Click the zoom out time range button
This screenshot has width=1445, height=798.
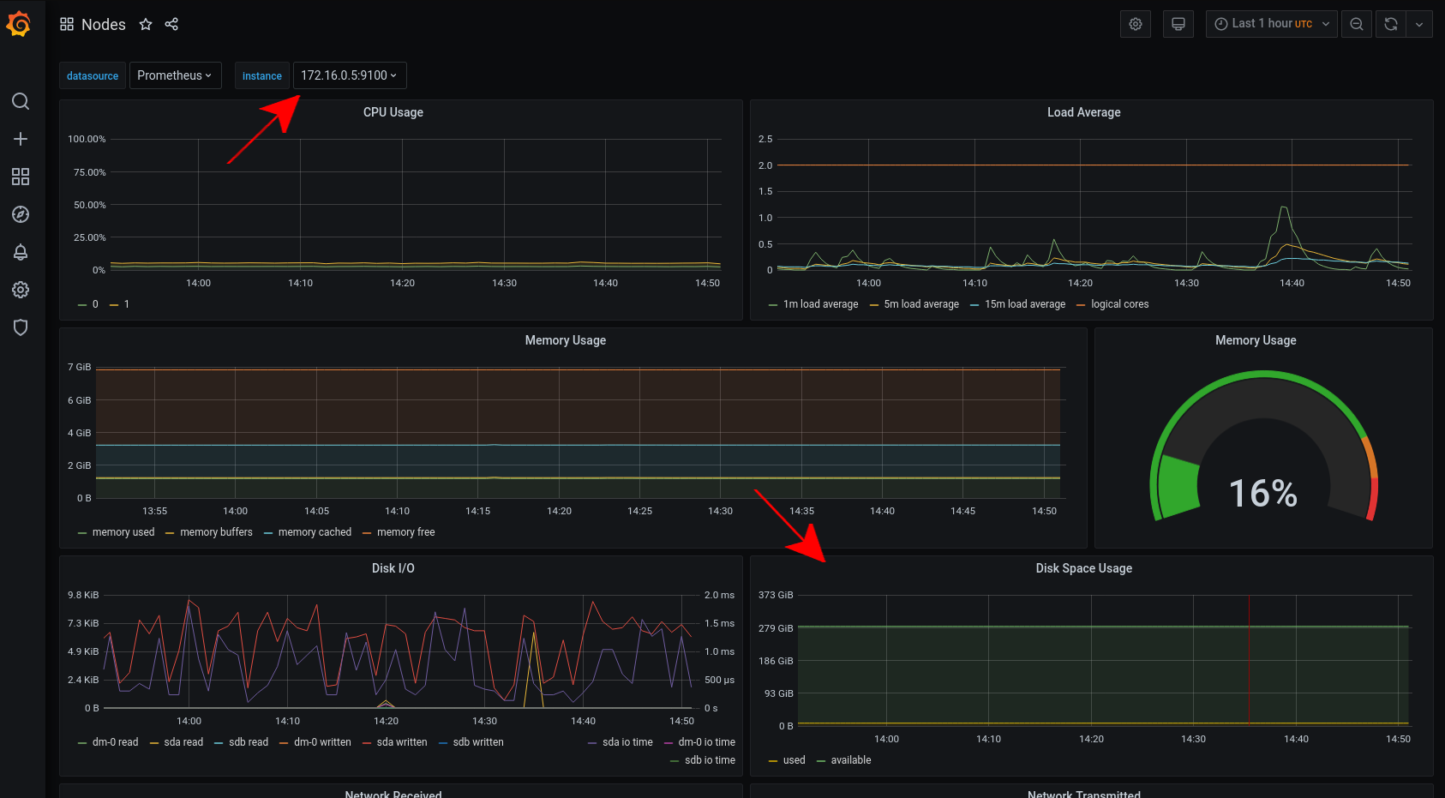tap(1357, 24)
